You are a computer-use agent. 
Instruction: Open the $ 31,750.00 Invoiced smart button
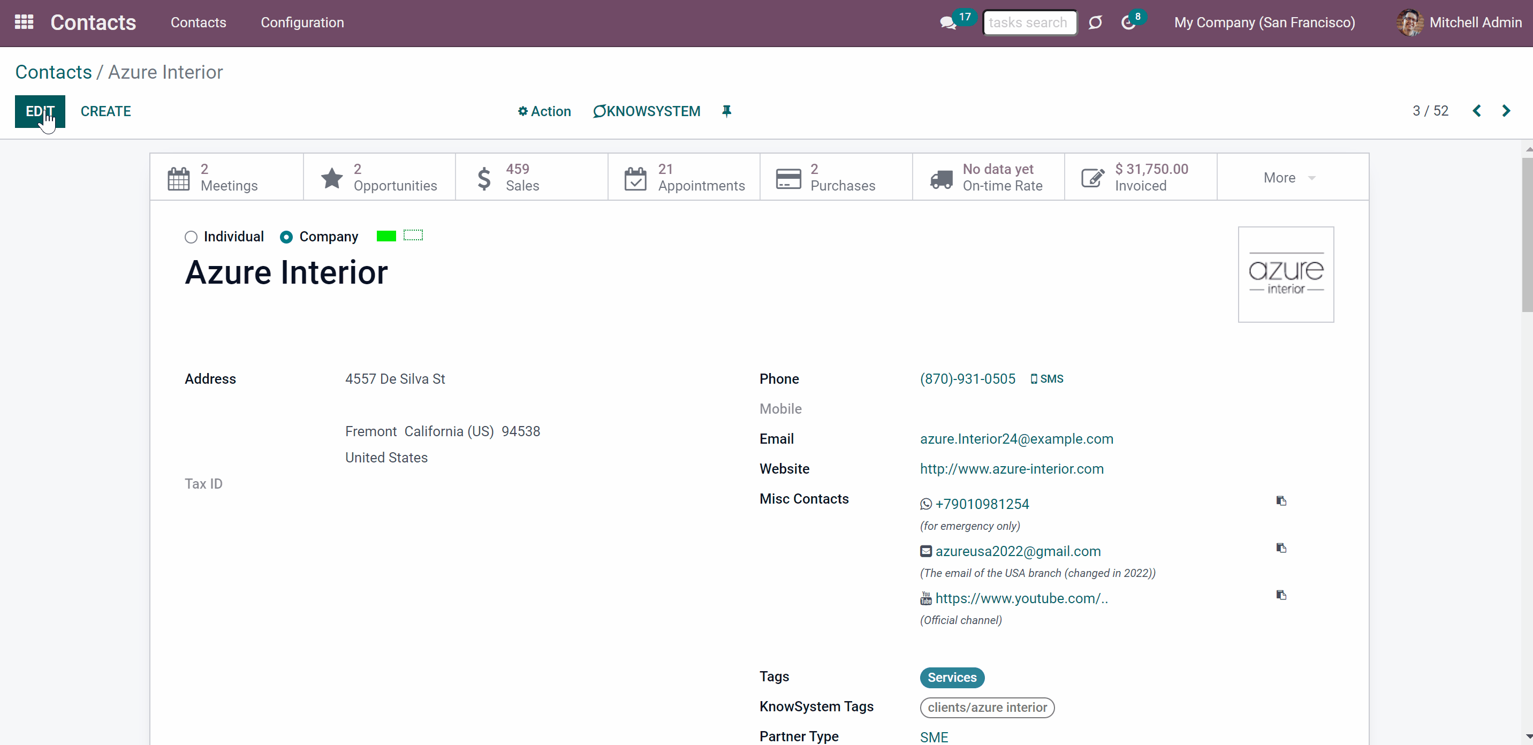click(x=1141, y=177)
